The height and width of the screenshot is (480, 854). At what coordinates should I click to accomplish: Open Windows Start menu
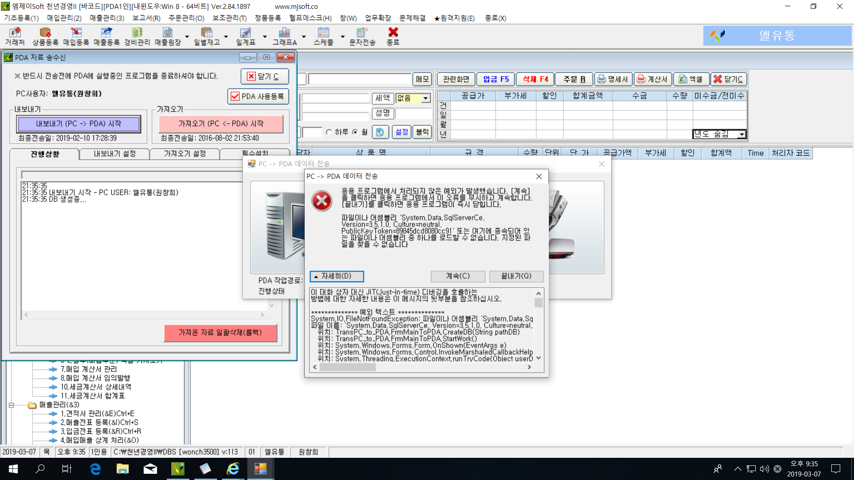point(13,469)
